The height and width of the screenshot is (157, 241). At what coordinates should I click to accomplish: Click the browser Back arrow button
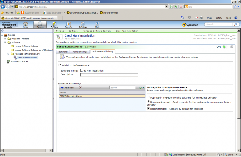(3, 7)
